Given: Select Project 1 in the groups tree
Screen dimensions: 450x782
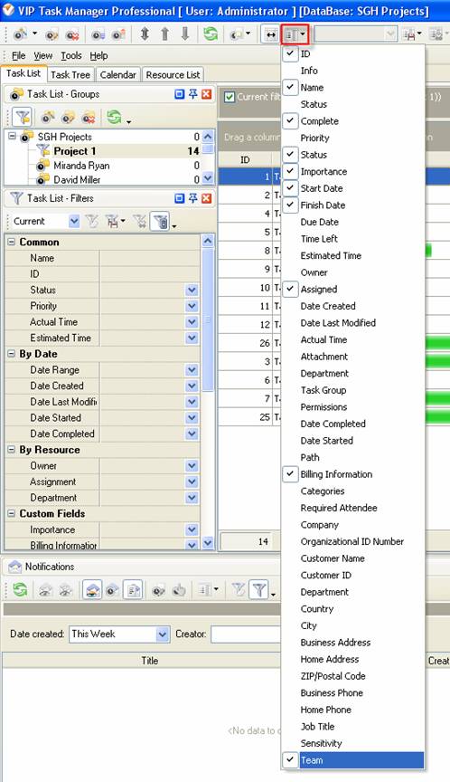Looking at the screenshot, I should pyautogui.click(x=75, y=151).
